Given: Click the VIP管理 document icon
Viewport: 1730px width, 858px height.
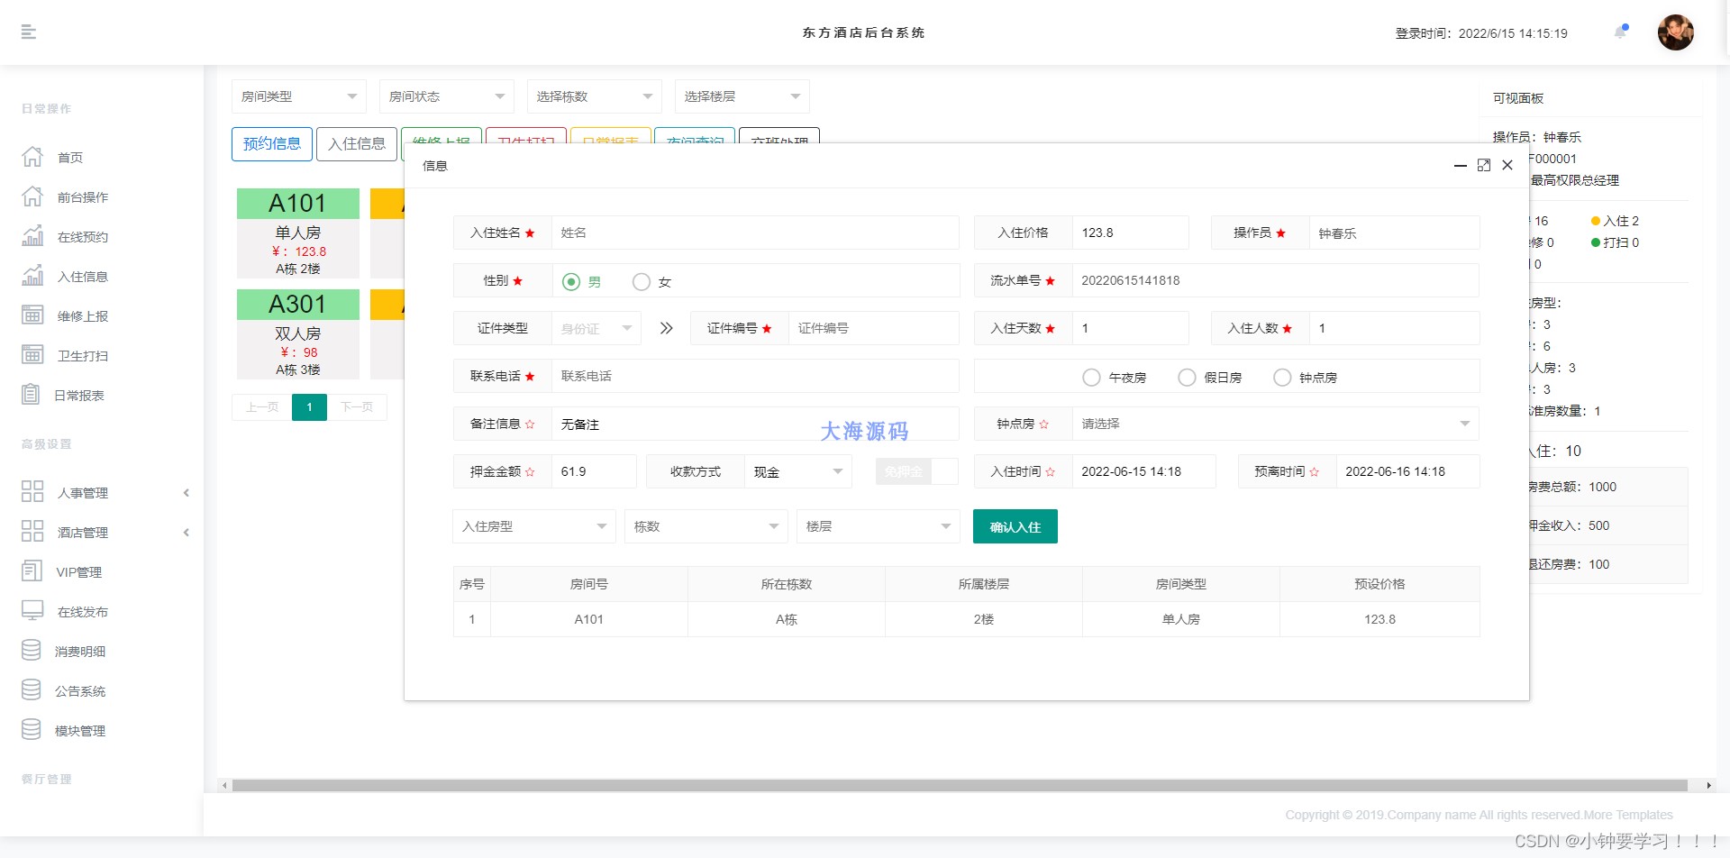Looking at the screenshot, I should pos(32,571).
